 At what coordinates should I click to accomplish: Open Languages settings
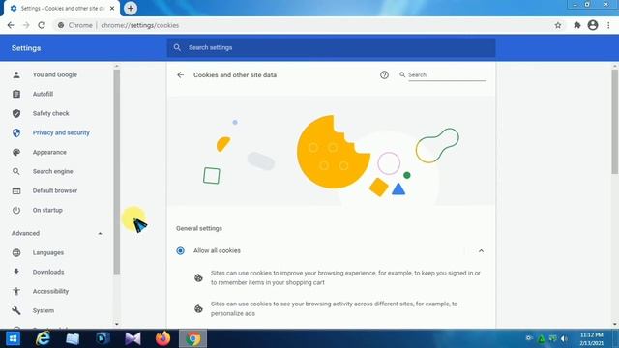coord(47,252)
